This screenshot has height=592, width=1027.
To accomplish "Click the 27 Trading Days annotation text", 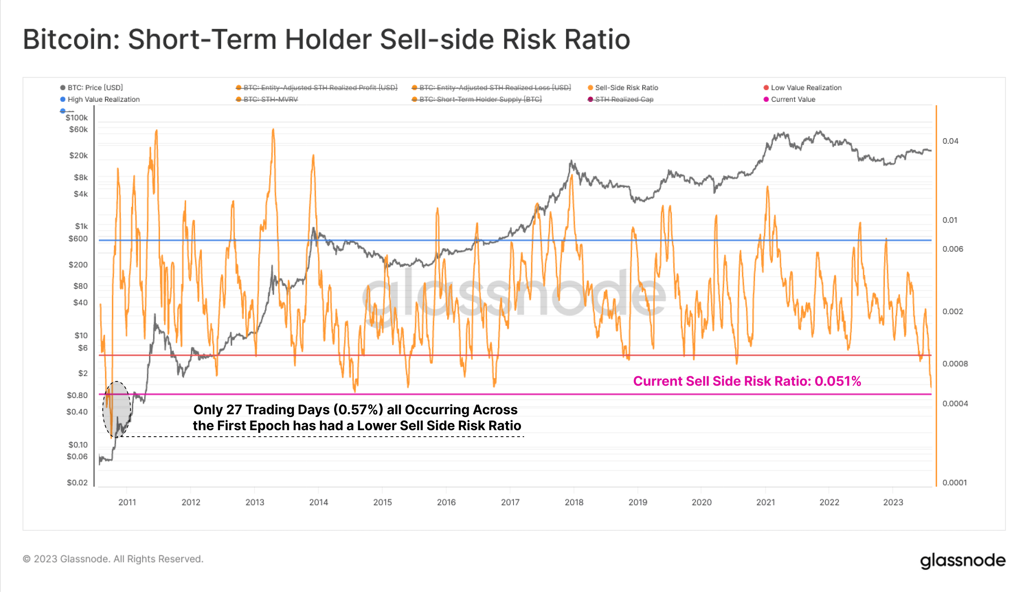I will click(356, 417).
